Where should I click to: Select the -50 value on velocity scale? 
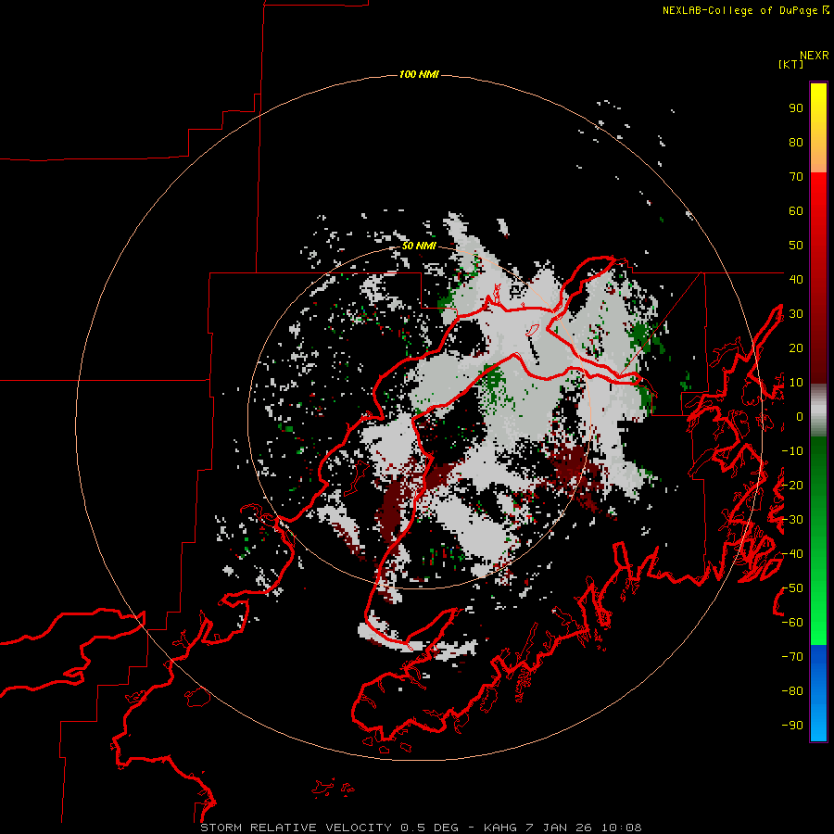point(792,588)
